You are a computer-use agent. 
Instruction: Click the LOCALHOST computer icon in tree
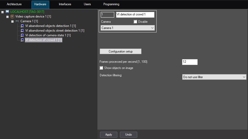(x=7, y=12)
